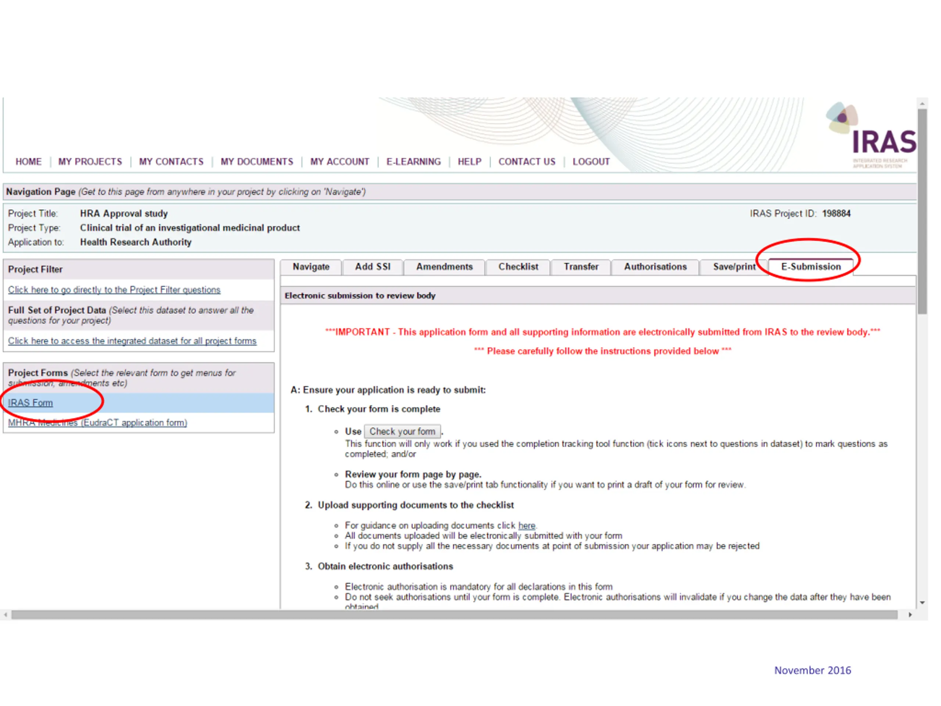Click the horizontal scrollbar left arrow
Viewport: 941px width, 706px height.
5,614
